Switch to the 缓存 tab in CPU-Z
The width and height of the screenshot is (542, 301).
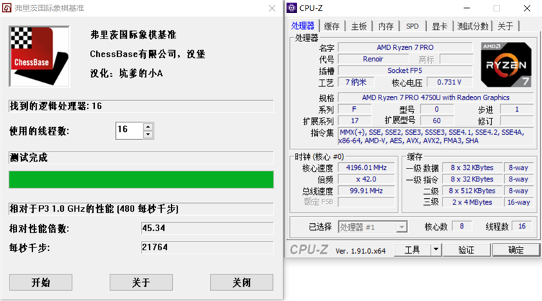pos(332,26)
